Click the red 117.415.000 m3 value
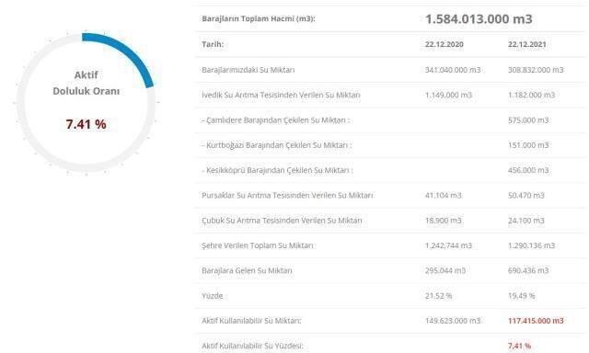The height and width of the screenshot is (353, 589). [536, 321]
